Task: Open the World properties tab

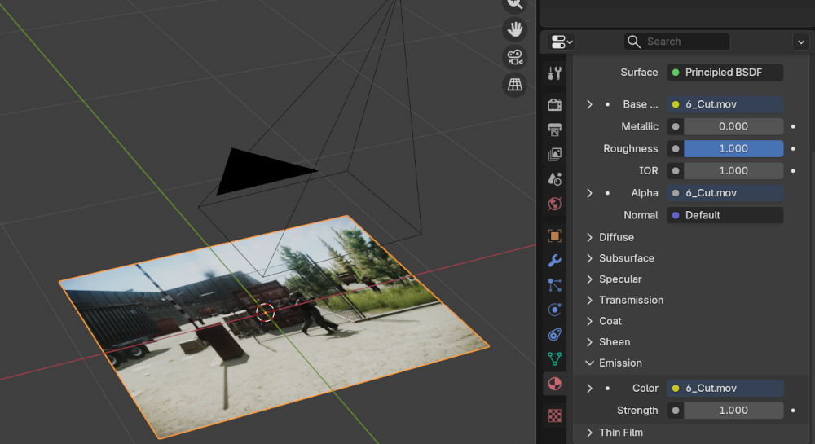Action: click(555, 204)
